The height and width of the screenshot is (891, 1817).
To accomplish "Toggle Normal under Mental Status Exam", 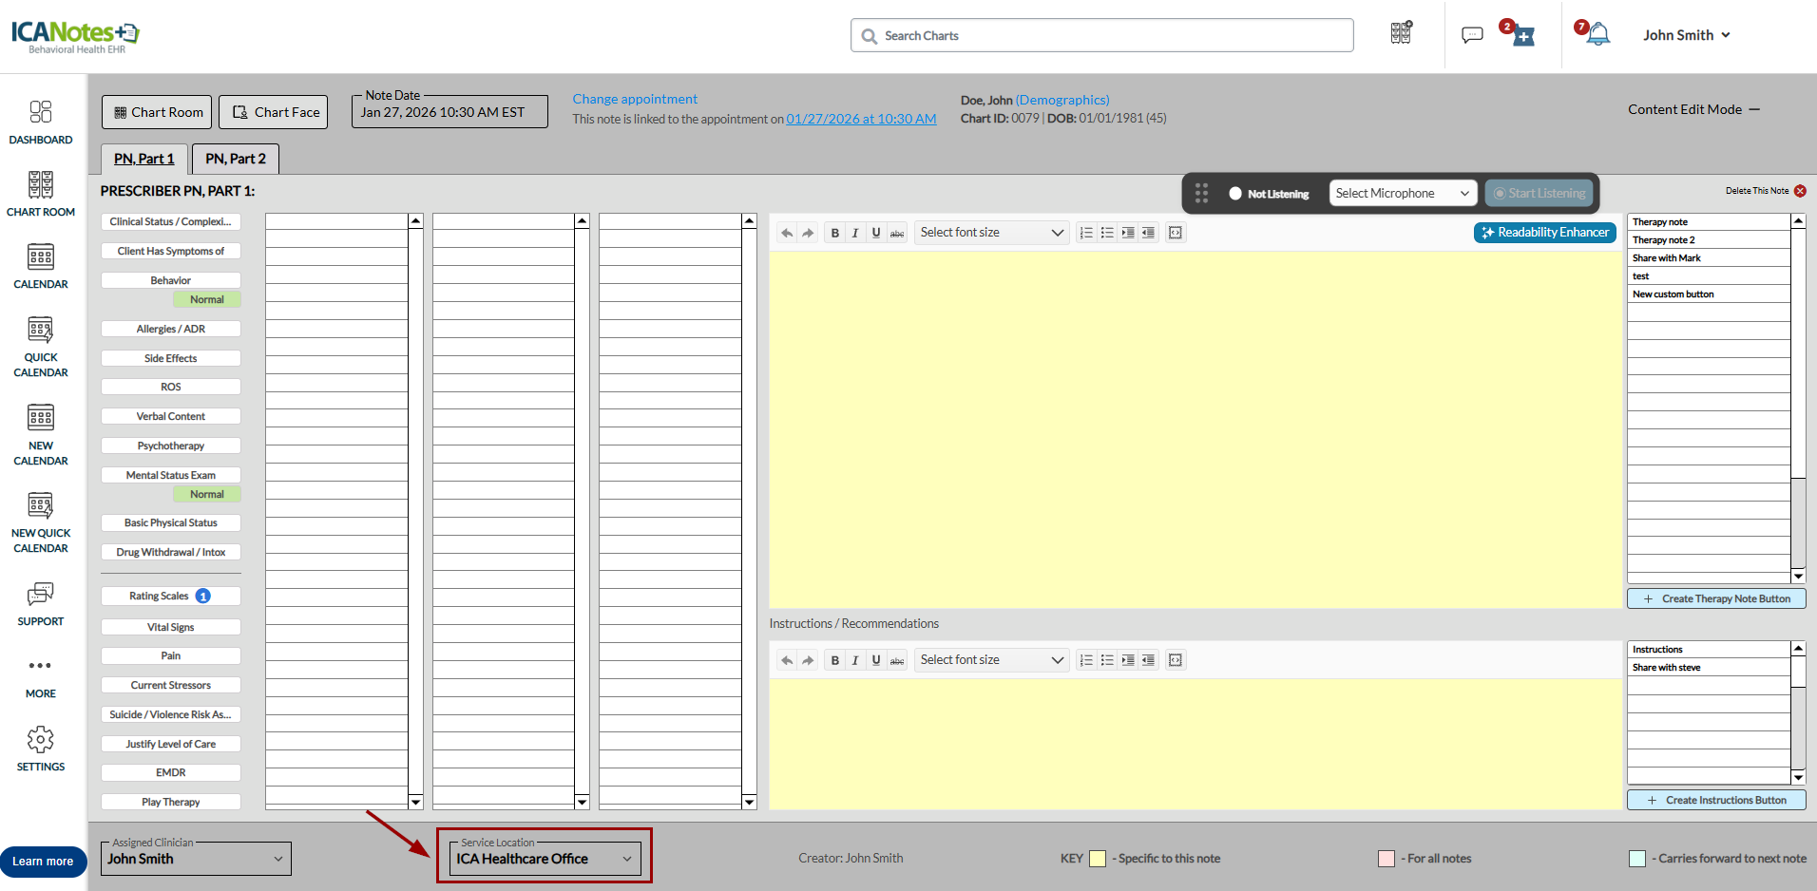I will click(x=206, y=495).
